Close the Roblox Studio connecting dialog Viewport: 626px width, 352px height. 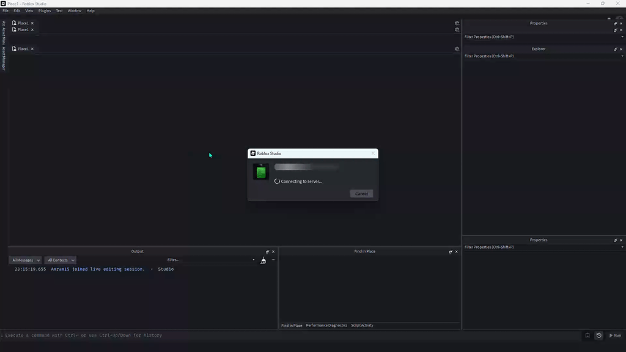click(374, 153)
